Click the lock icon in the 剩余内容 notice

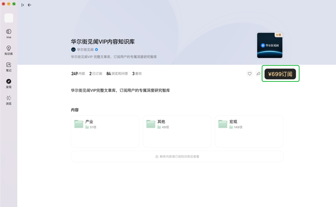pyautogui.click(x=157, y=157)
